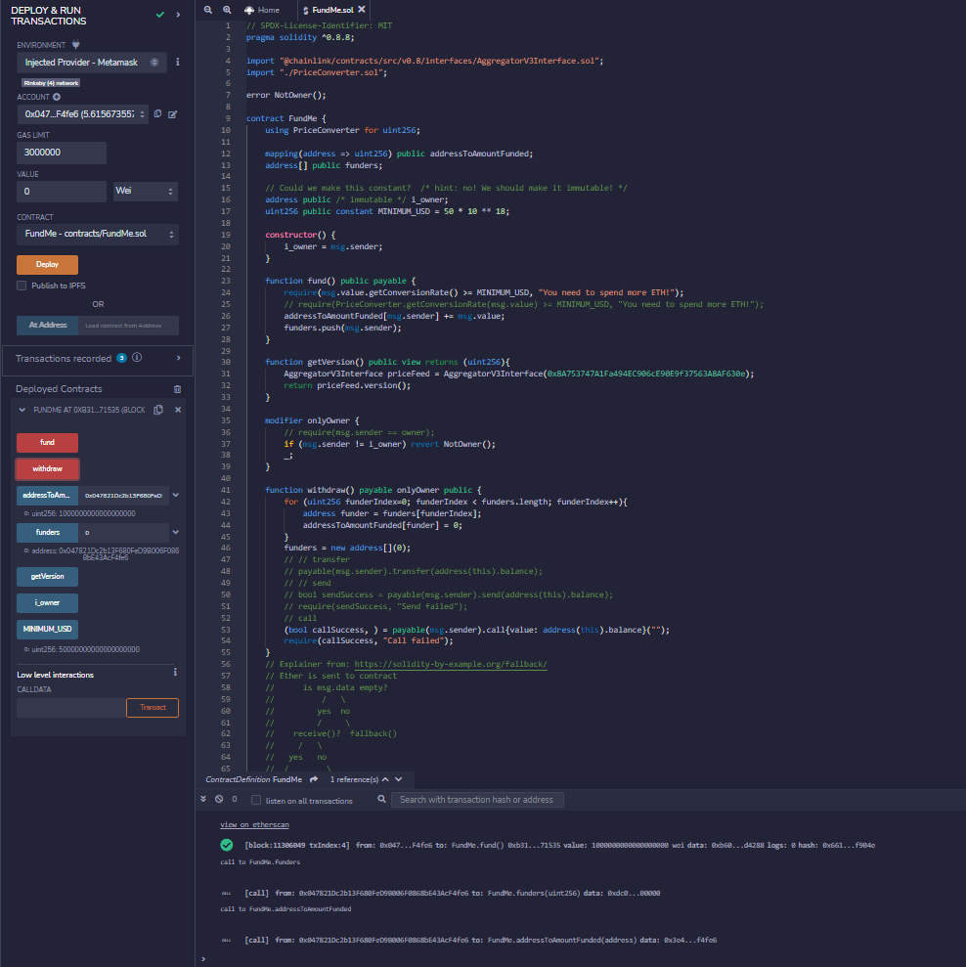Enable listen on all transactions checkbox
966x967 pixels.
click(256, 800)
